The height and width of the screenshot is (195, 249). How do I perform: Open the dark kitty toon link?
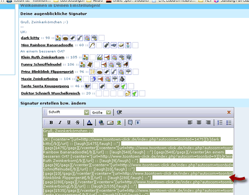tap(30, 38)
